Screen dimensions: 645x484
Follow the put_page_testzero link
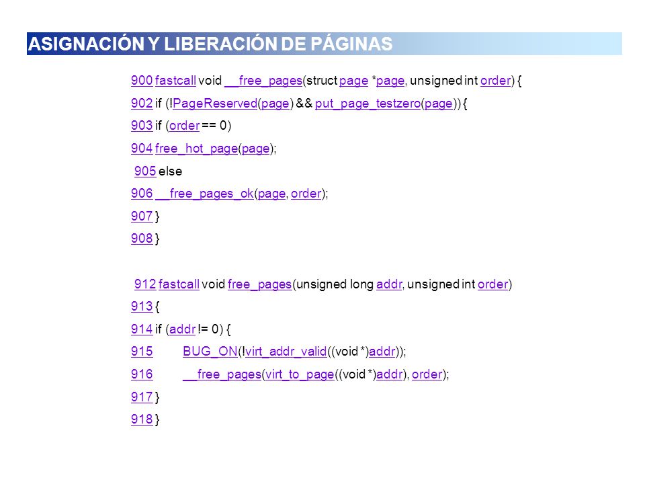click(368, 104)
